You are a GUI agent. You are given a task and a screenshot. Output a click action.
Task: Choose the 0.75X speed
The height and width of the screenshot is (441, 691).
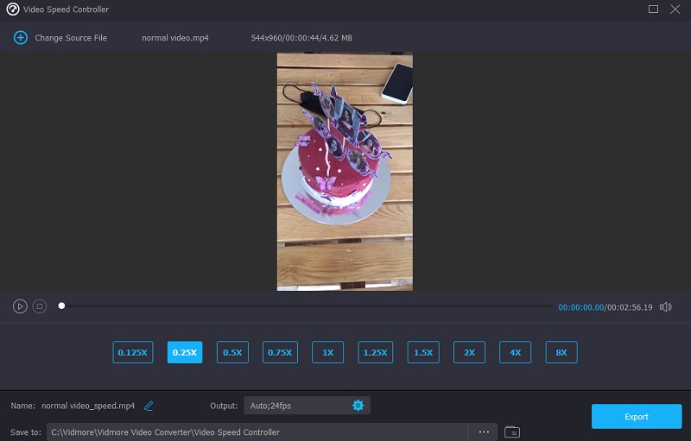pos(280,352)
